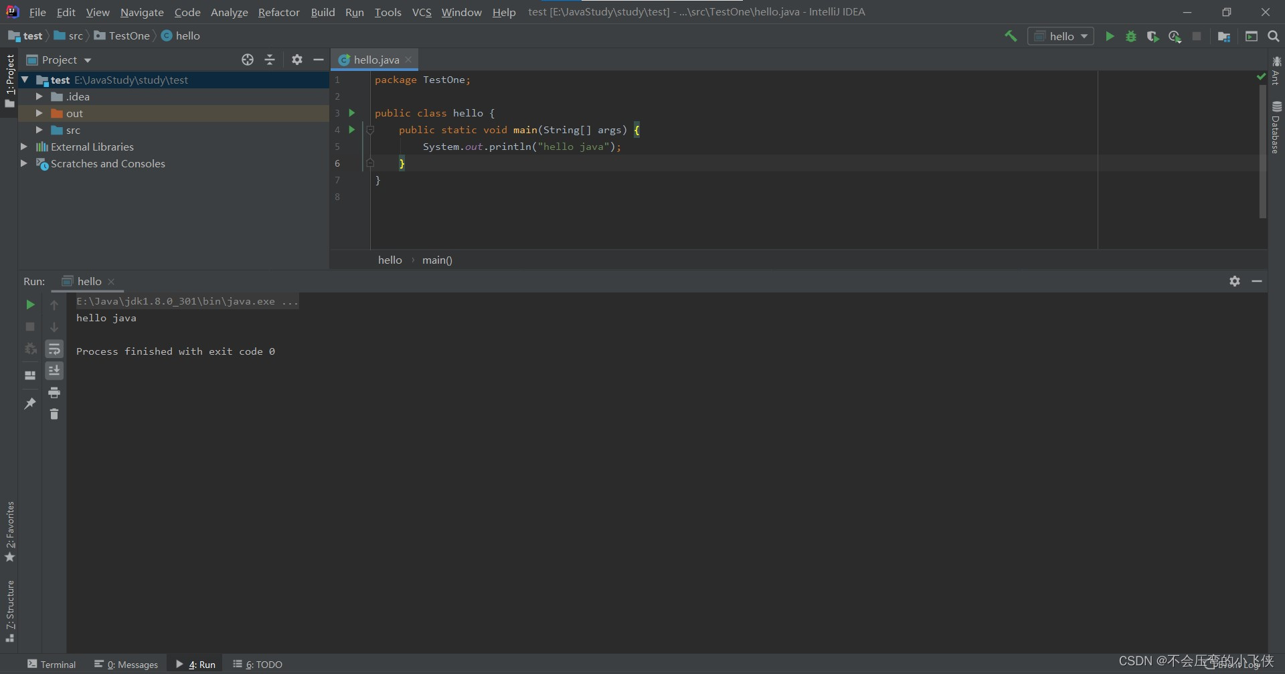Collapse all in Project panel
Image resolution: width=1285 pixels, height=674 pixels.
(270, 60)
